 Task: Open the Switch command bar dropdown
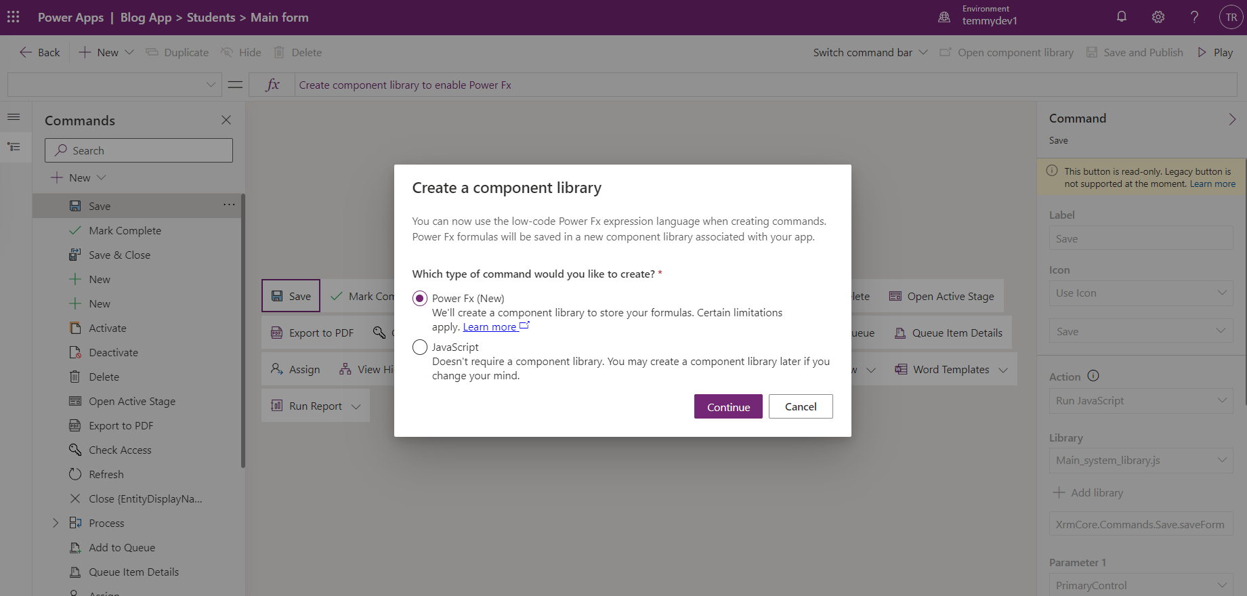(x=870, y=52)
